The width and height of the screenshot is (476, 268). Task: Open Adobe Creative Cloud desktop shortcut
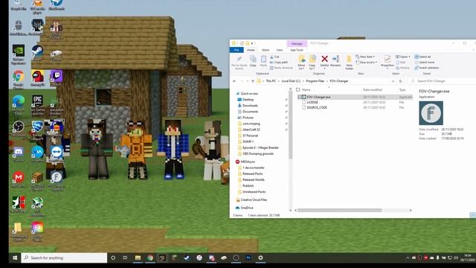pyautogui.click(x=37, y=232)
